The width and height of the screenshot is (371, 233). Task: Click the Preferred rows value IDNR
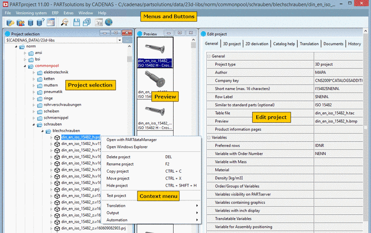[x=338, y=145]
